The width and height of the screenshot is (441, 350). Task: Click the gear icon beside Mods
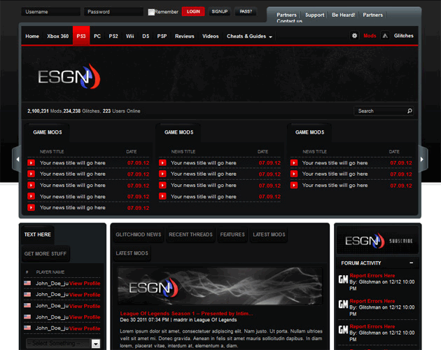point(354,36)
